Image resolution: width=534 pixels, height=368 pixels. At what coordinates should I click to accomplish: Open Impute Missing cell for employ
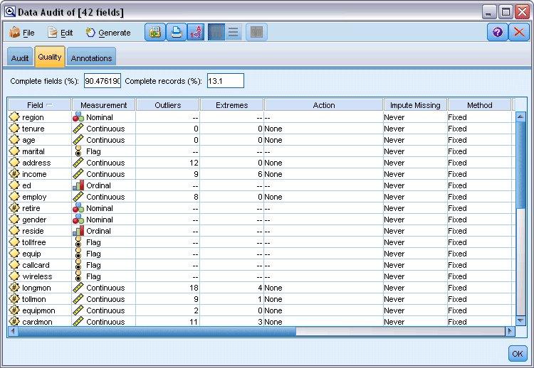click(415, 197)
